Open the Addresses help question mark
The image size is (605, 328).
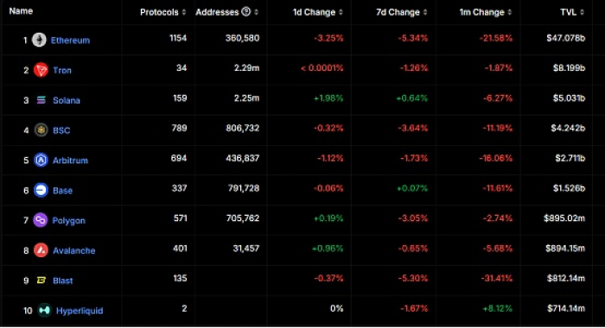pos(245,12)
